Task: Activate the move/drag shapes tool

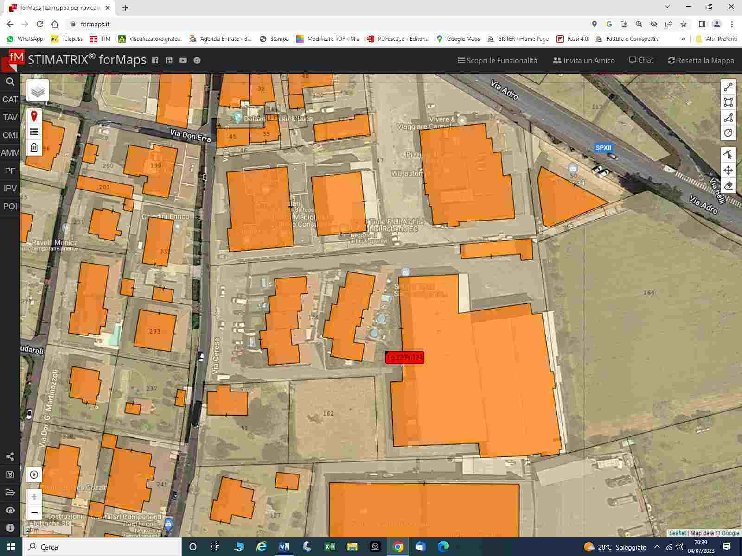Action: [728, 170]
